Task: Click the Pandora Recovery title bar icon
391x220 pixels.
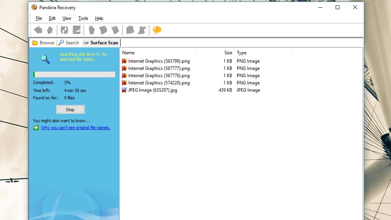Action: pyautogui.click(x=34, y=8)
